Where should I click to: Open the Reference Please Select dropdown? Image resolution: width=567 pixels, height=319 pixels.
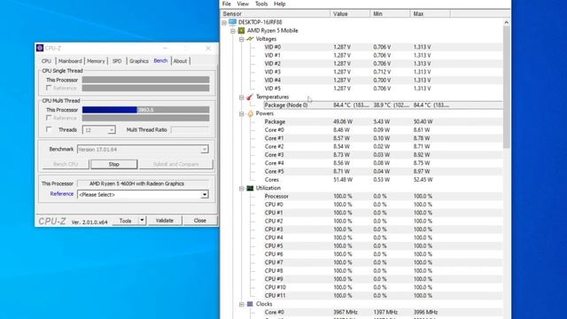(x=205, y=195)
